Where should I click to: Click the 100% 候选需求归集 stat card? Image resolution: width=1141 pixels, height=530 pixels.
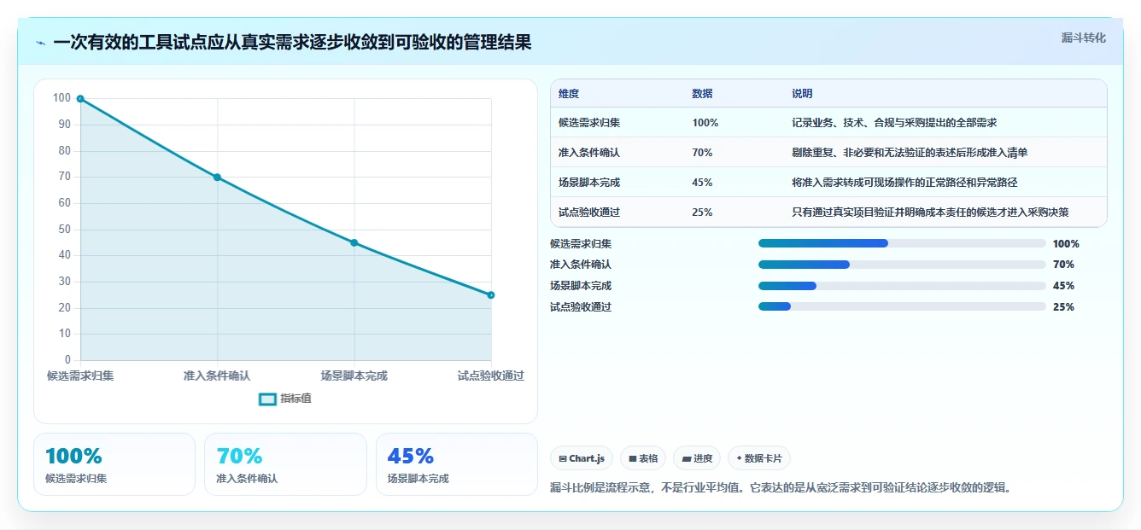[114, 464]
